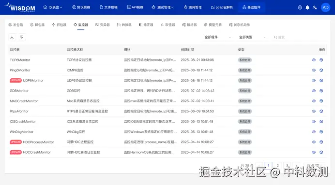View GDBMonitor with the eye icon
The image size is (335, 185).
(314, 91)
